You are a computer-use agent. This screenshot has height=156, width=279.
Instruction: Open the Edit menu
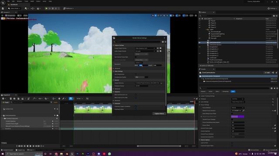click(x=13, y=1)
